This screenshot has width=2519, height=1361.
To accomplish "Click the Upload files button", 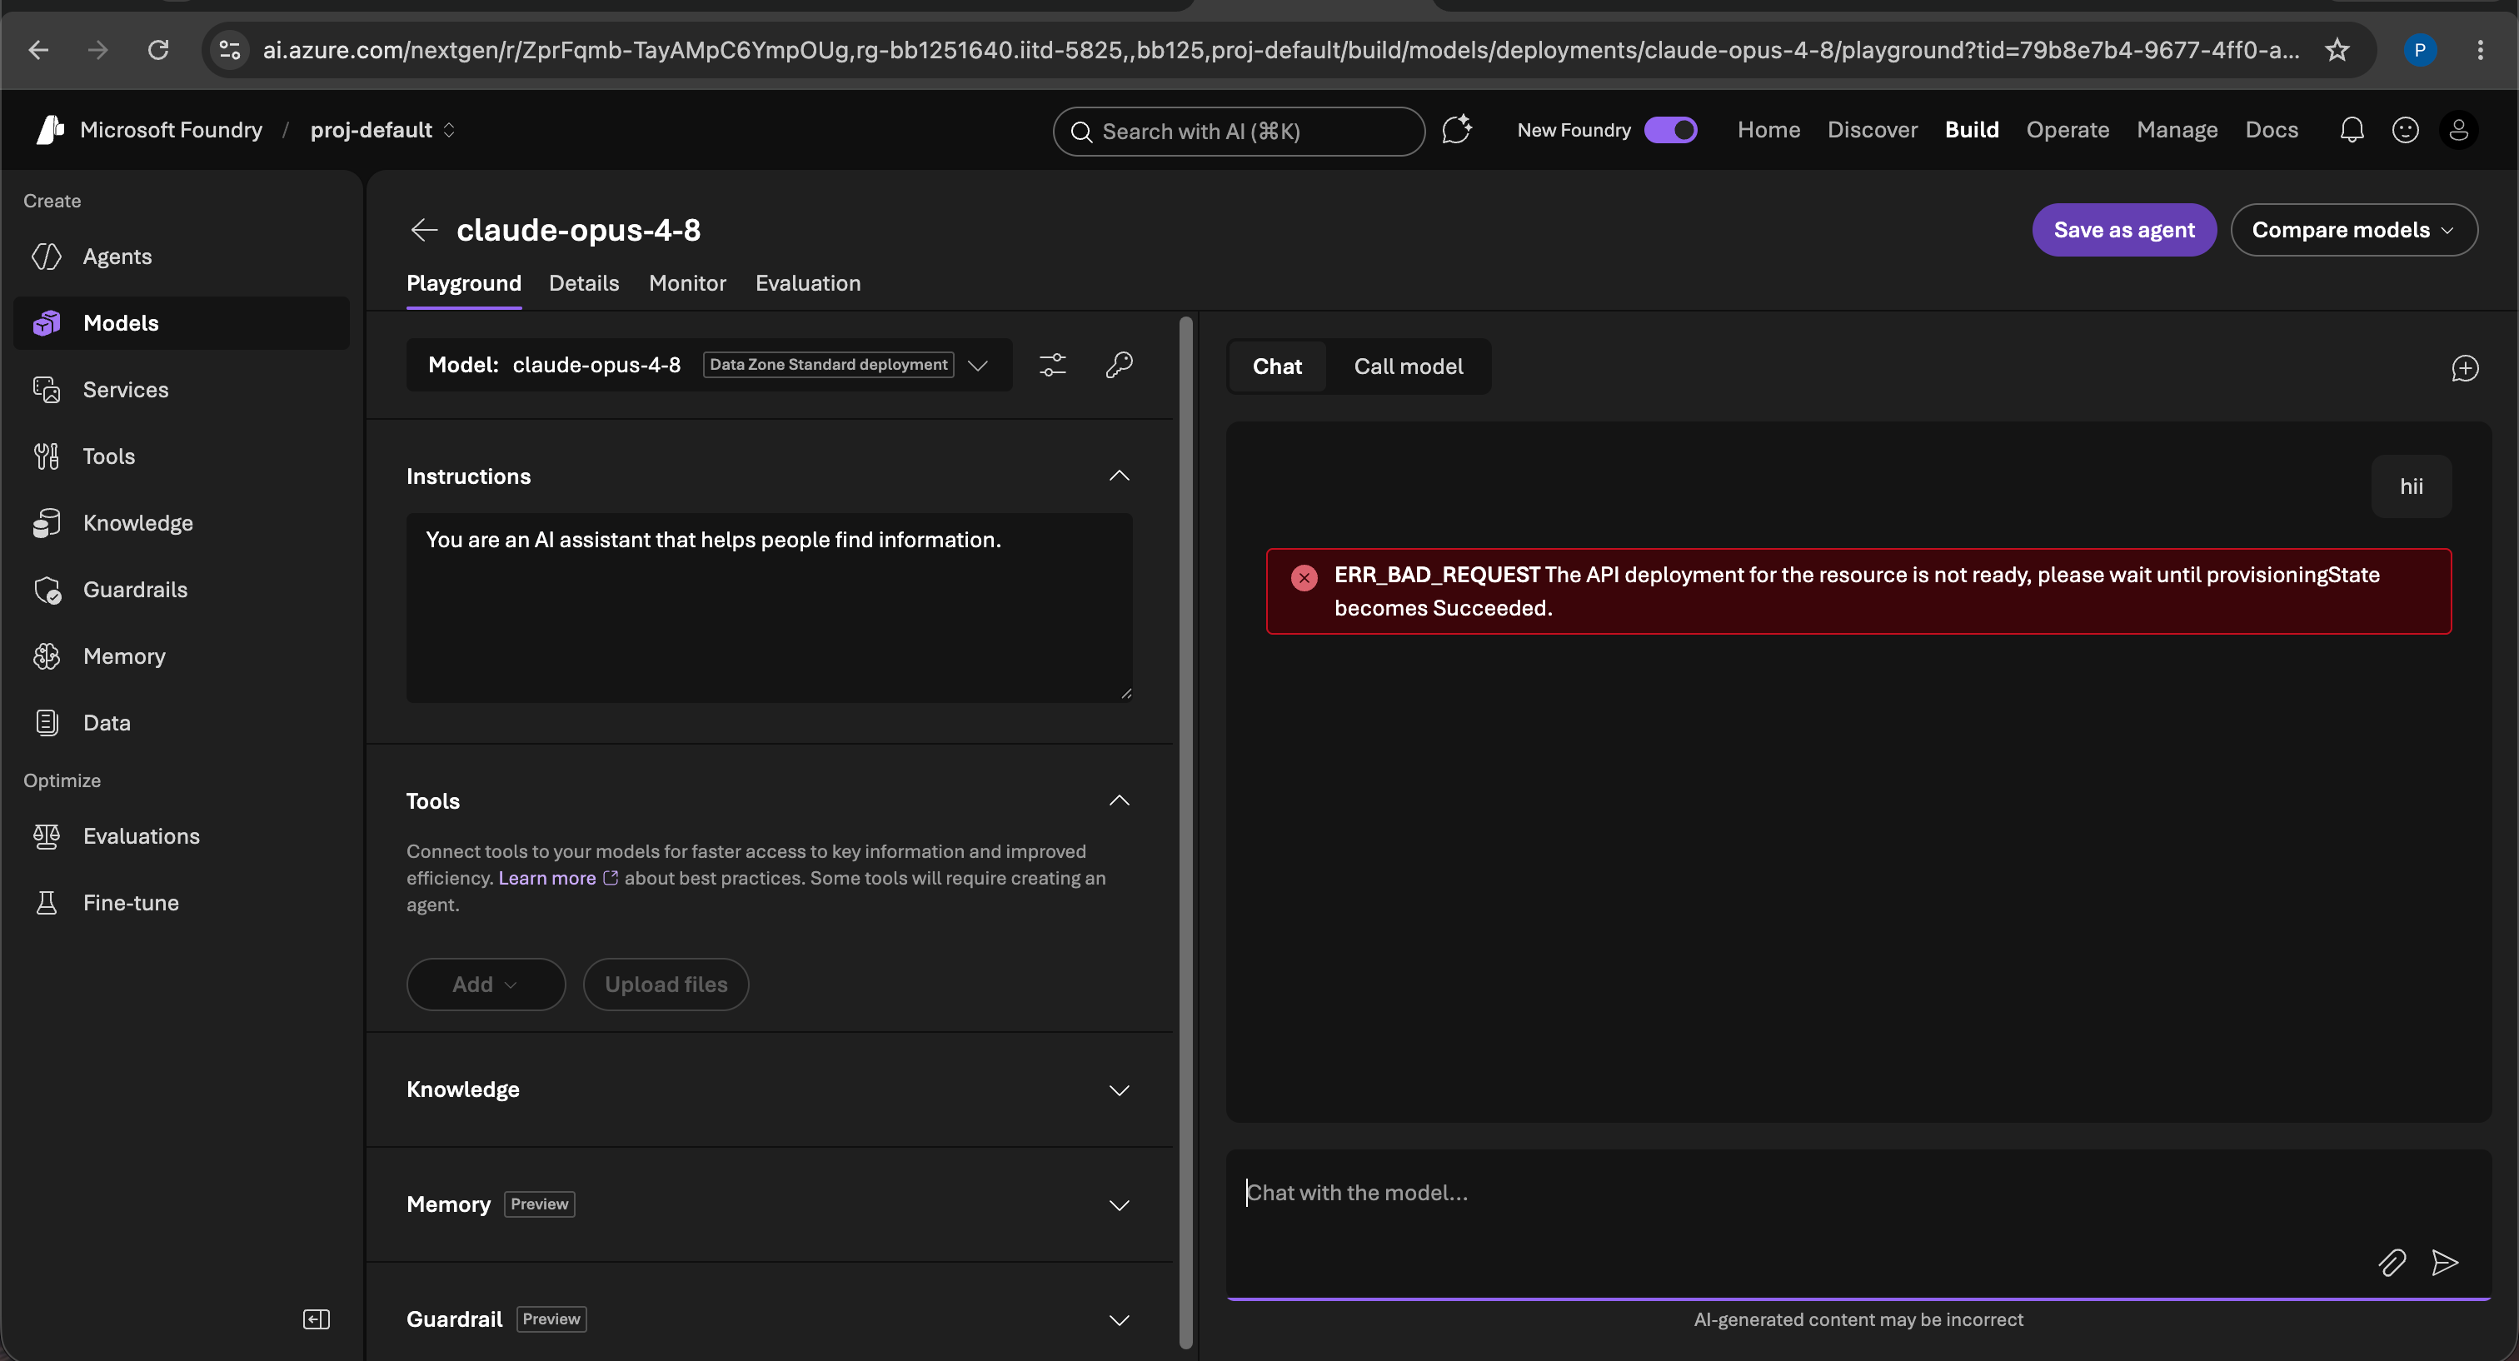I will tap(666, 984).
